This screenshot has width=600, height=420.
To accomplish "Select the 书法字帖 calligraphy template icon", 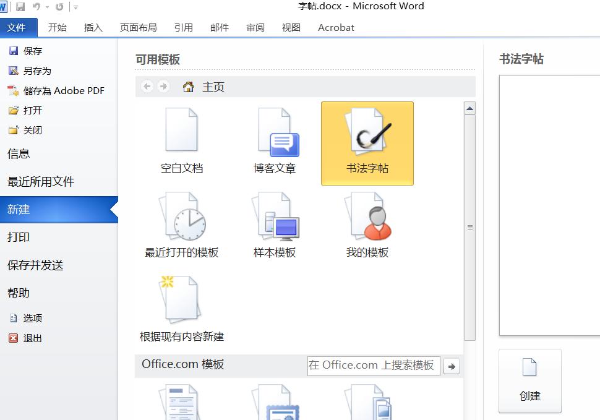I will (367, 139).
